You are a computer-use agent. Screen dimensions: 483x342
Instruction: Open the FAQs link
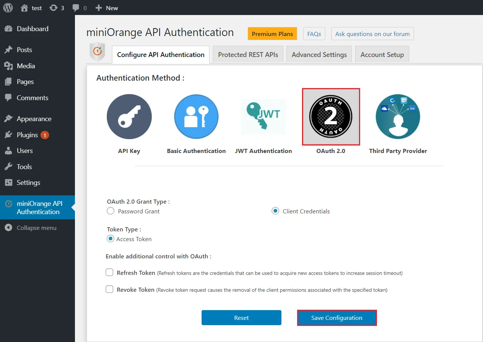pyautogui.click(x=314, y=34)
